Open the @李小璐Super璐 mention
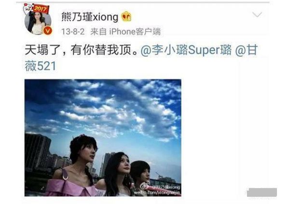The image size is (289, 204). (186, 50)
